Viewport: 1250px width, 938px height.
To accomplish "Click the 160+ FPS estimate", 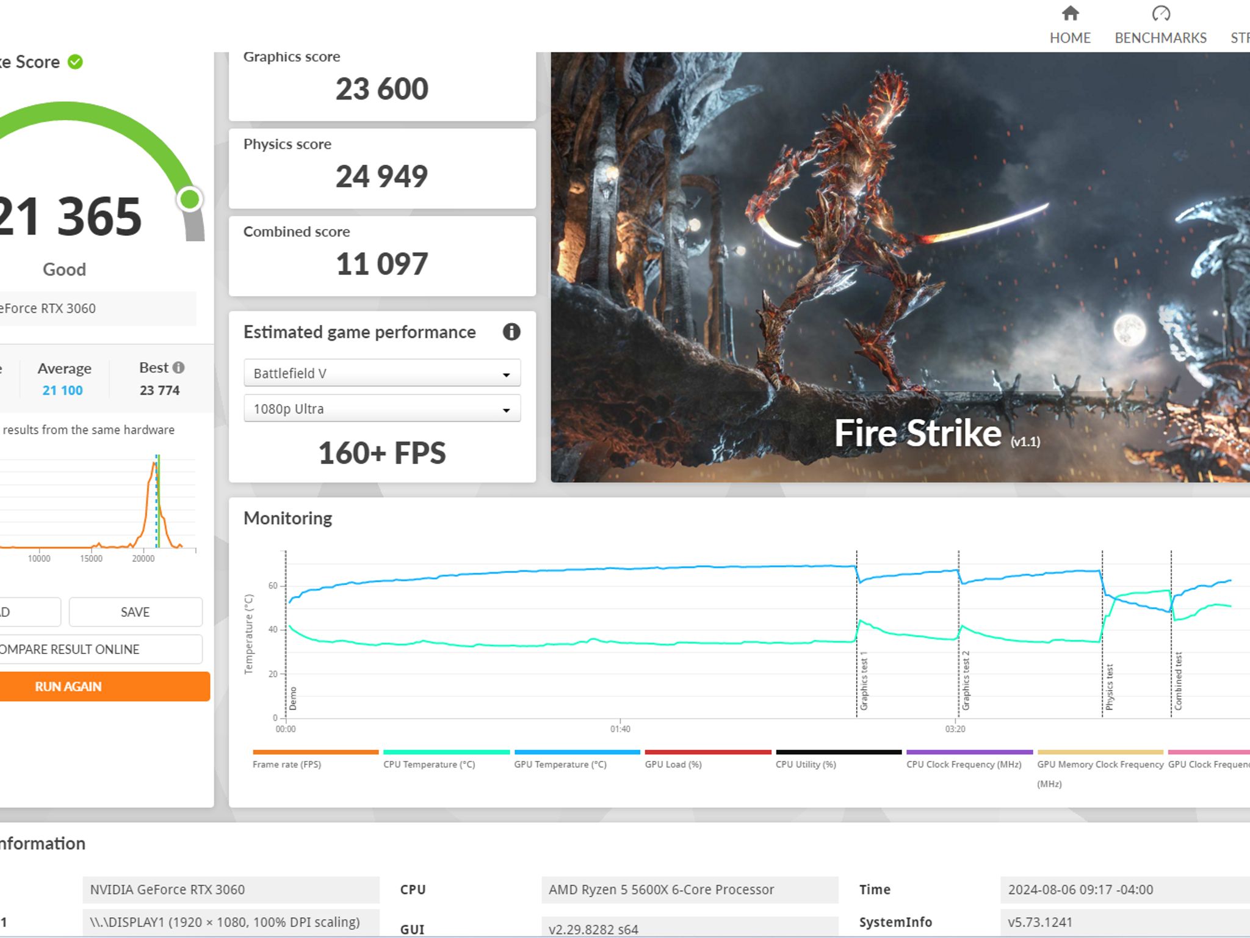I will point(382,453).
